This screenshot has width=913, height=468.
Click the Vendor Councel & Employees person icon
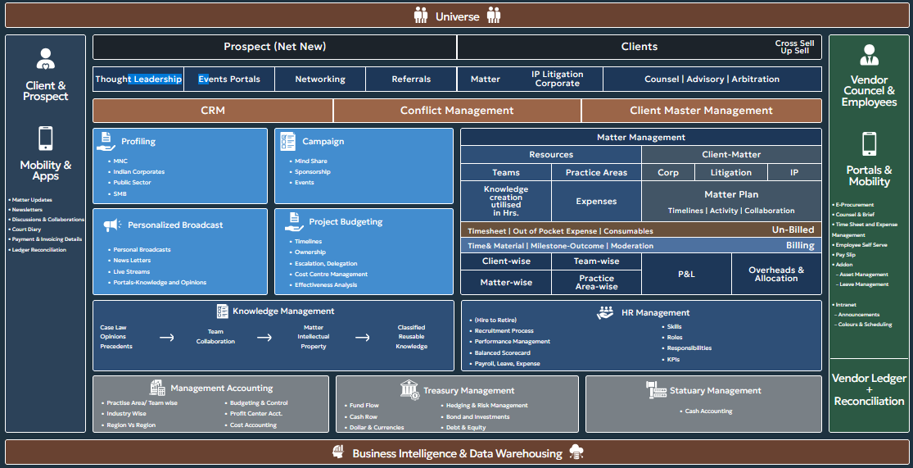(x=869, y=55)
